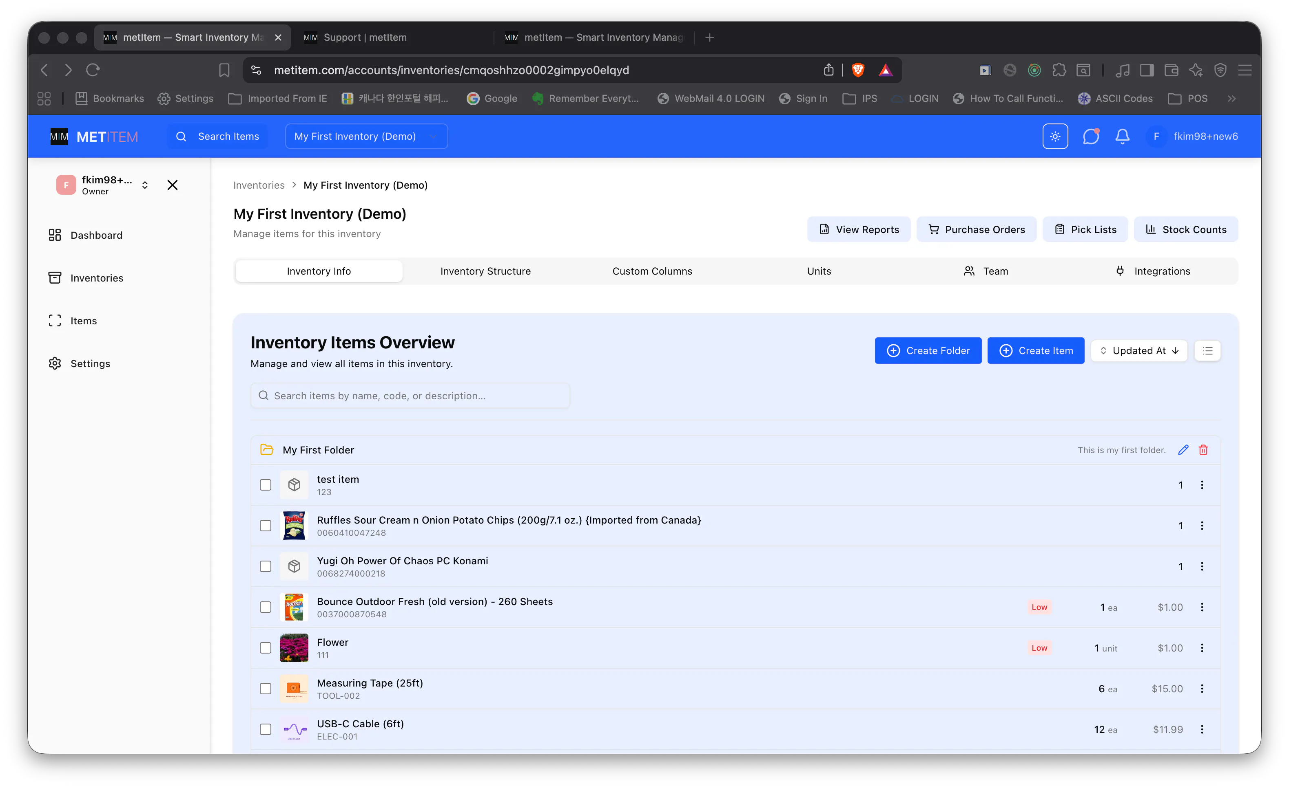Open more options for Flower row
The width and height of the screenshot is (1289, 788).
[x=1202, y=648]
